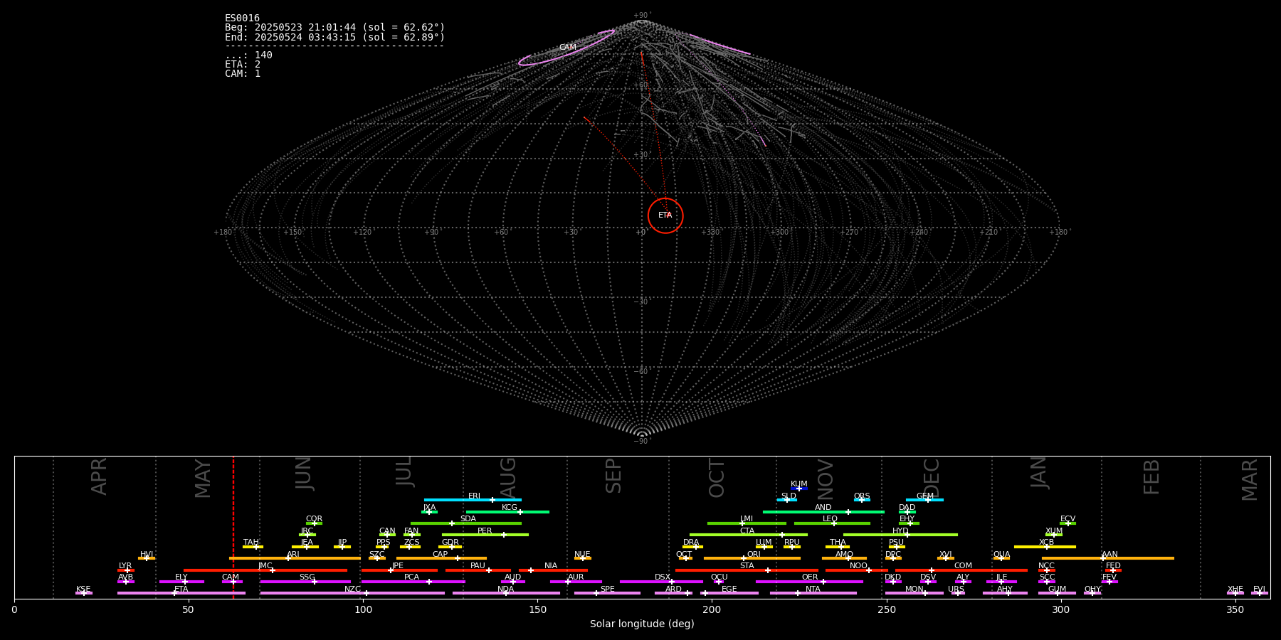Click the LEO shower label
Image resolution: width=1281 pixels, height=640 pixels.
(830, 518)
